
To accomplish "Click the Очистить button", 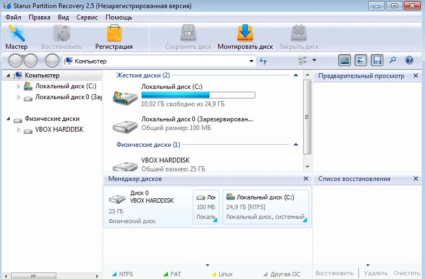I will (407, 273).
